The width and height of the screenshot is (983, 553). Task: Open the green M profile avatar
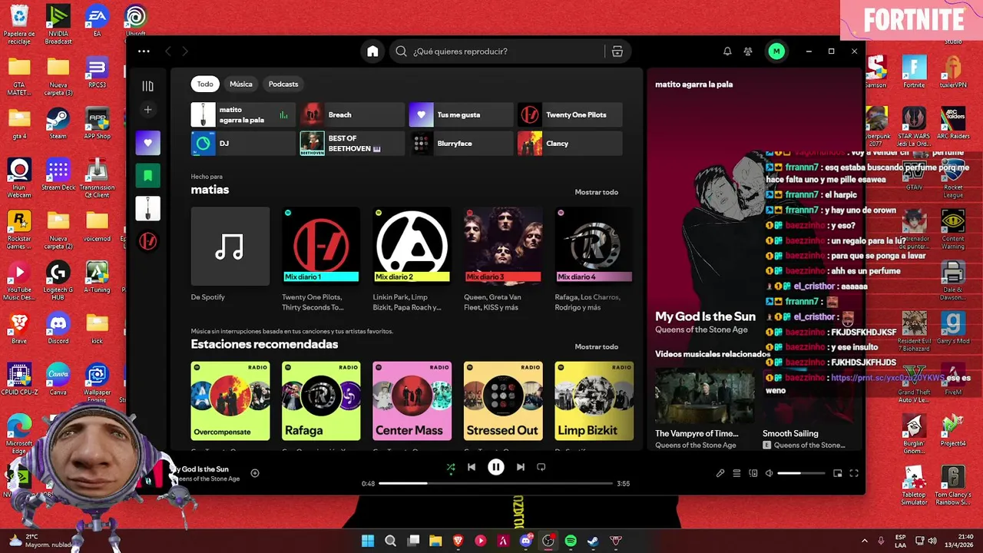(x=776, y=51)
